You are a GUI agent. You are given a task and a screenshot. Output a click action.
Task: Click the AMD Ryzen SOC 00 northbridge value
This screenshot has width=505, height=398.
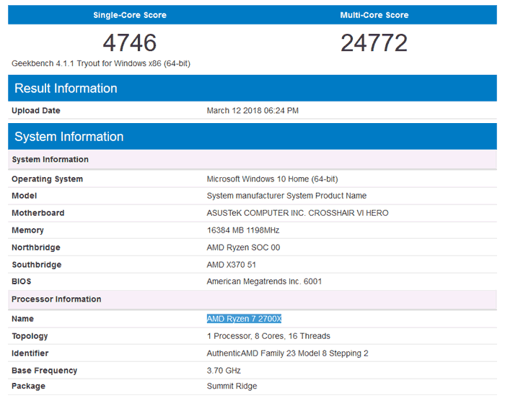243,248
